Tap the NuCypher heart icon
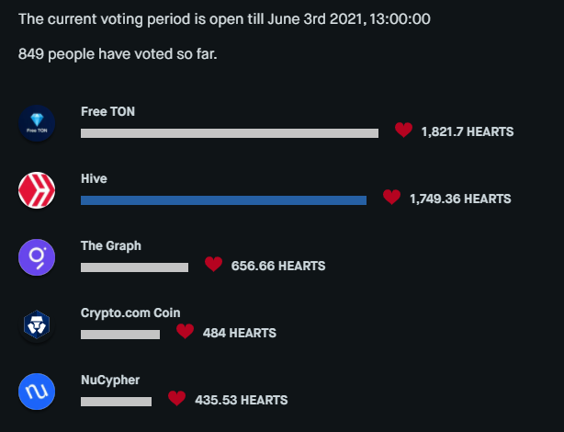 tap(176, 399)
